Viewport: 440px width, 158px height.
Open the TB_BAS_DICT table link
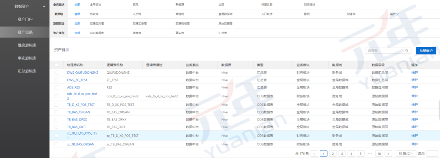76,127
